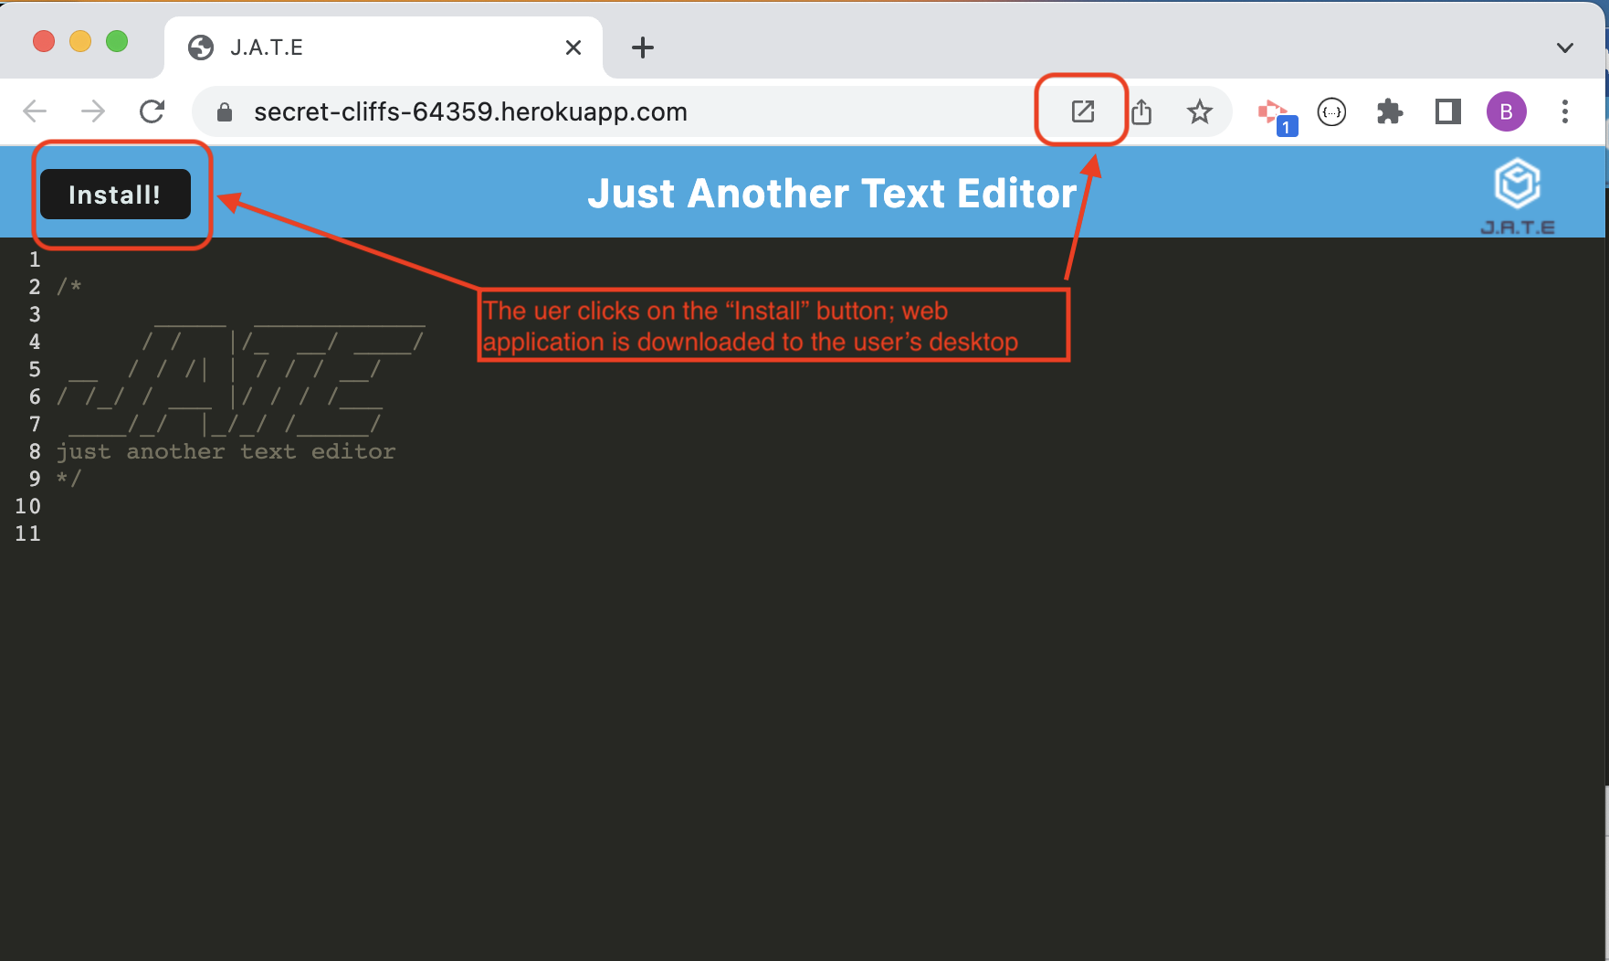
Task: Click inside the address bar URL
Action: [x=470, y=111]
